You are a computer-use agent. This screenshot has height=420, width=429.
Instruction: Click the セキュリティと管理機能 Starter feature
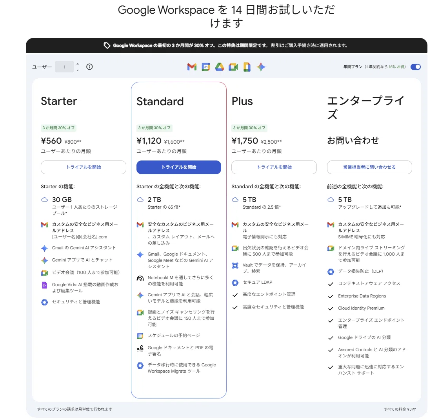pos(76,302)
